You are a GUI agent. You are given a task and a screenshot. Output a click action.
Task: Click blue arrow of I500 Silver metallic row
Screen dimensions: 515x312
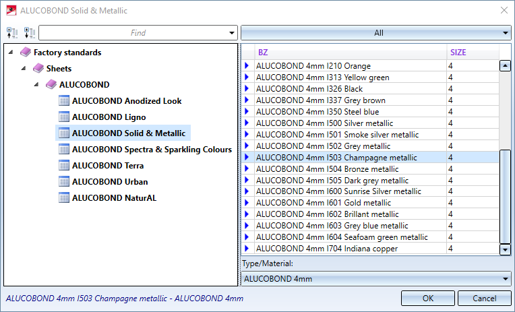(x=247, y=123)
